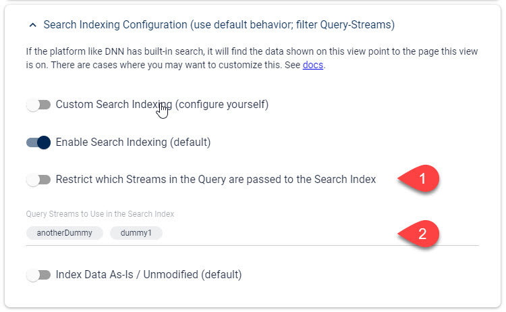Turn off the Enable Search Indexing toggle
506x312 pixels.
(x=38, y=142)
